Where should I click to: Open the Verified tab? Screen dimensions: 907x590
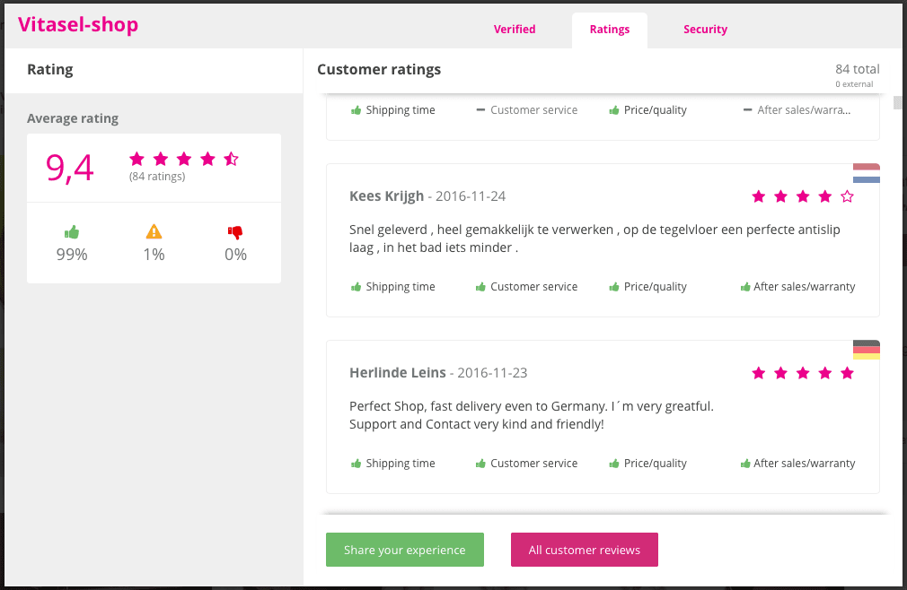click(x=515, y=30)
